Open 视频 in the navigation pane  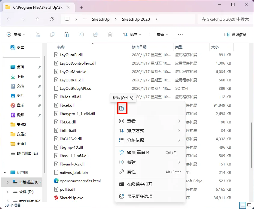(17, 115)
